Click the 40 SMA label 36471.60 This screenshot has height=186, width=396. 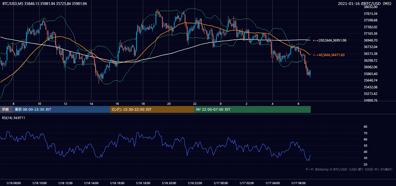tap(329, 55)
